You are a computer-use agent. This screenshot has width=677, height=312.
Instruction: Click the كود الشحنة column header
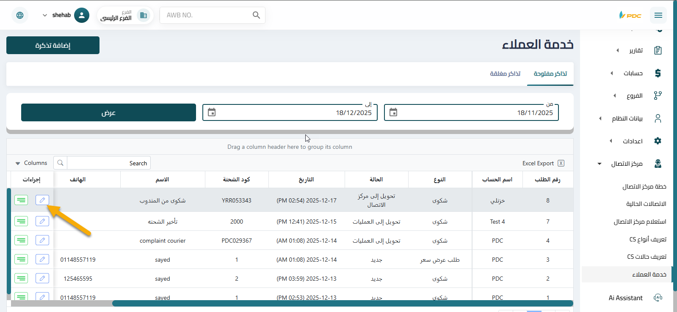[237, 180]
